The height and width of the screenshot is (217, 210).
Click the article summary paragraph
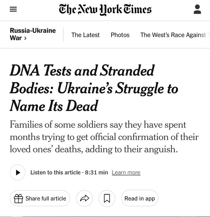[x=104, y=137]
